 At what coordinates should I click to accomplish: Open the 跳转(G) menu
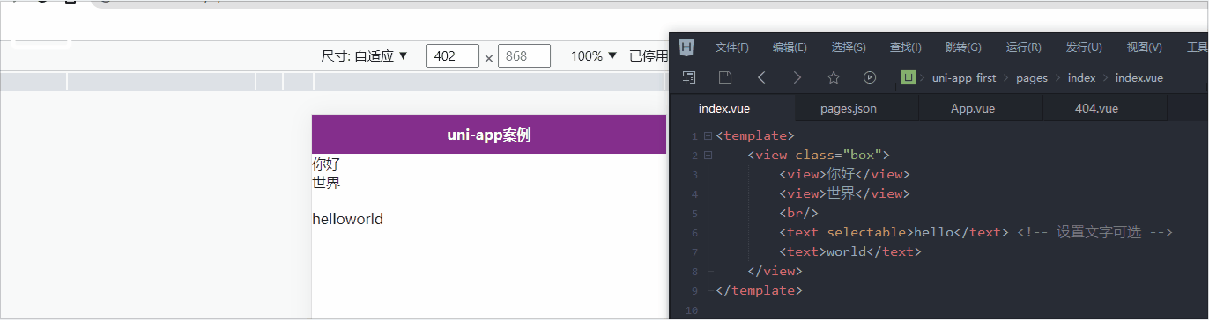point(963,47)
